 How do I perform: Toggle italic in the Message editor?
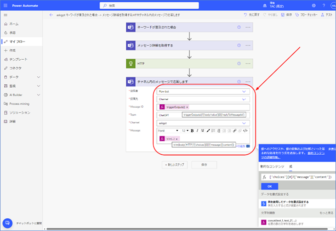(x=197, y=131)
